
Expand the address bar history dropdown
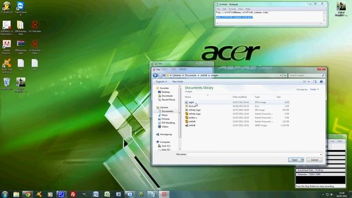[280, 75]
